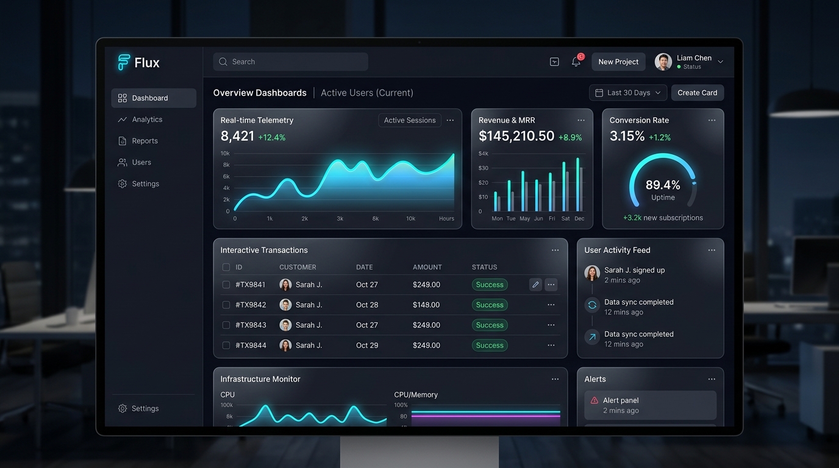Click the Users people icon in sidebar
839x468 pixels.
pyautogui.click(x=122, y=162)
